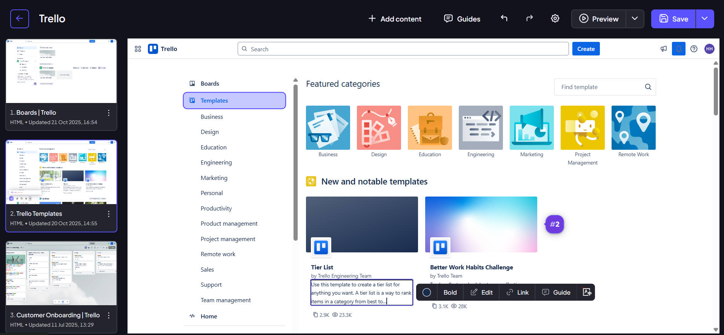Open the notifications bell icon
The image size is (724, 335).
pyautogui.click(x=679, y=49)
